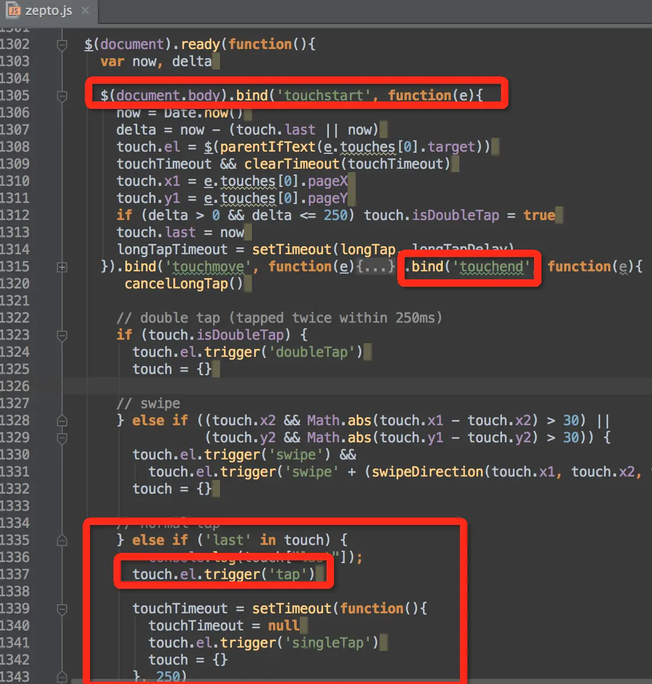652x684 pixels.
Task: Click the 'touchstart' string literal
Action: tap(324, 95)
